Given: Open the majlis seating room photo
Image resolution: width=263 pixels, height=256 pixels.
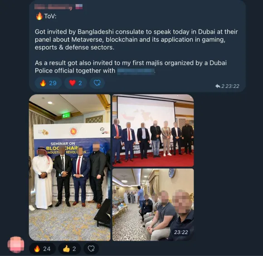Looking at the screenshot, I should (x=153, y=205).
